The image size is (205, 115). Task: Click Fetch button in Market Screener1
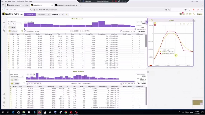coord(12,27)
